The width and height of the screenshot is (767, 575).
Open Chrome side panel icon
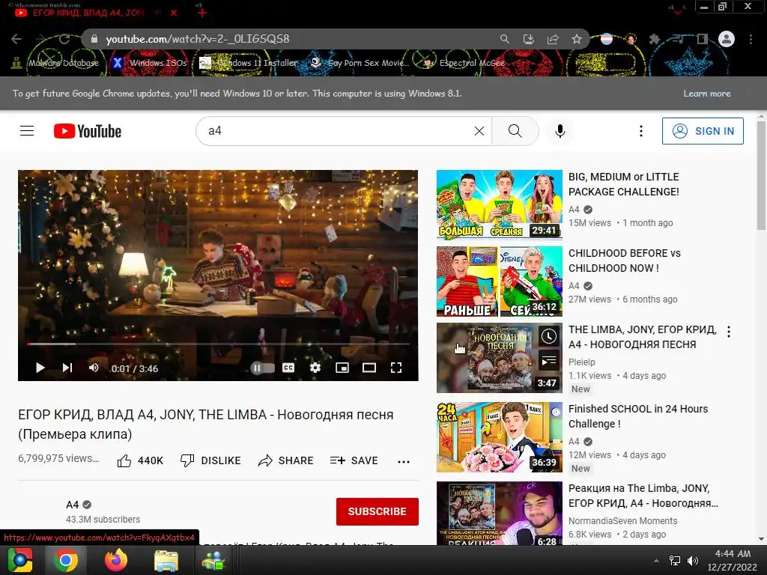point(703,39)
